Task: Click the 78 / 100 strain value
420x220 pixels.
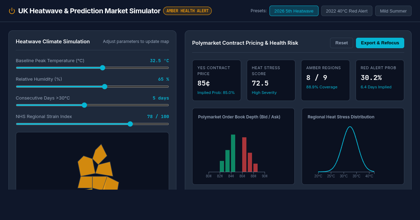Action: pos(158,117)
